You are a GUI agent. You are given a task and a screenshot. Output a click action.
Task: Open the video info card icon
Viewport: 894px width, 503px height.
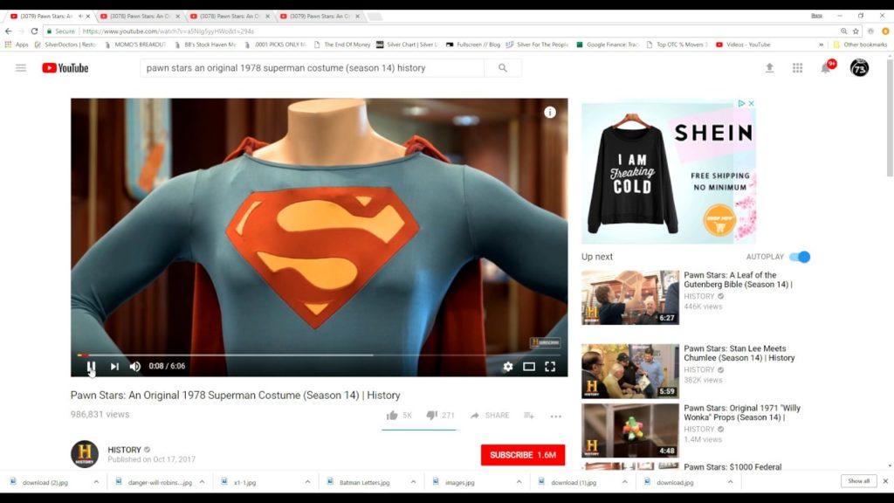[550, 113]
